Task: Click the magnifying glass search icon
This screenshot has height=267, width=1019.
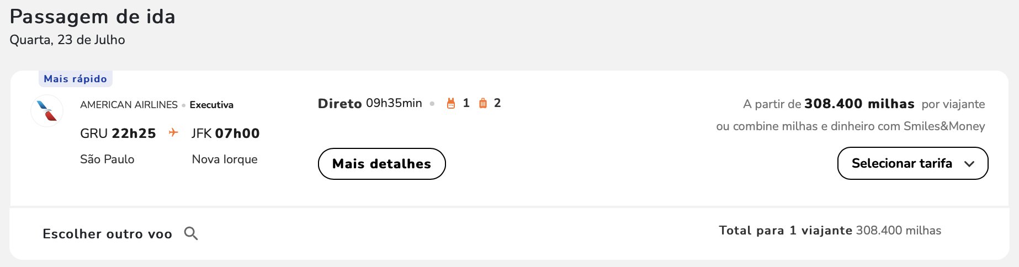Action: (191, 233)
